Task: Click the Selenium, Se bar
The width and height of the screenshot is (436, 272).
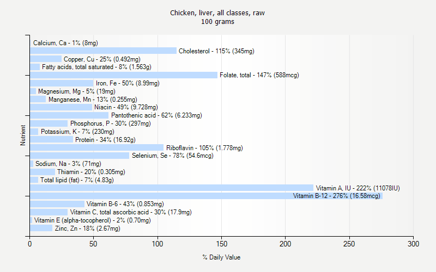Action: click(x=80, y=156)
